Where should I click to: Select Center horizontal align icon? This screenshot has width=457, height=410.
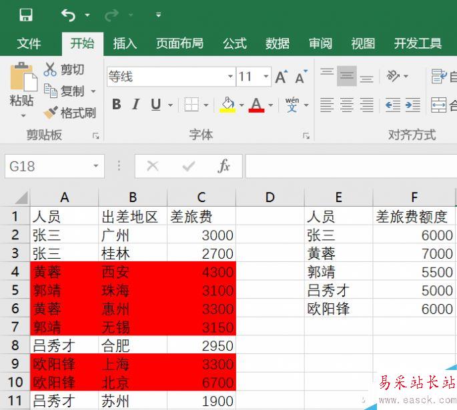347,105
